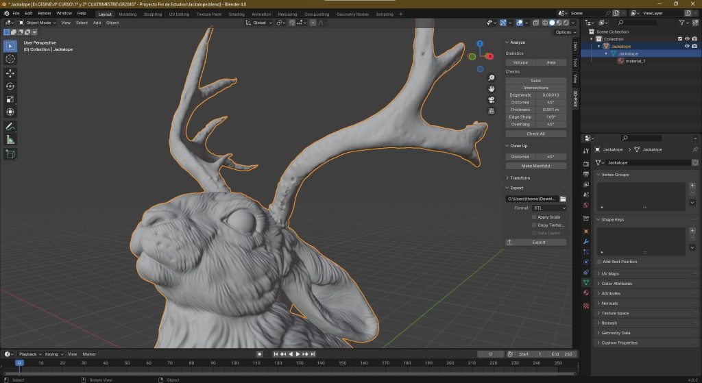Adjust the Thickness value slider field
Viewport: 702px width, 383px height.
[550, 110]
